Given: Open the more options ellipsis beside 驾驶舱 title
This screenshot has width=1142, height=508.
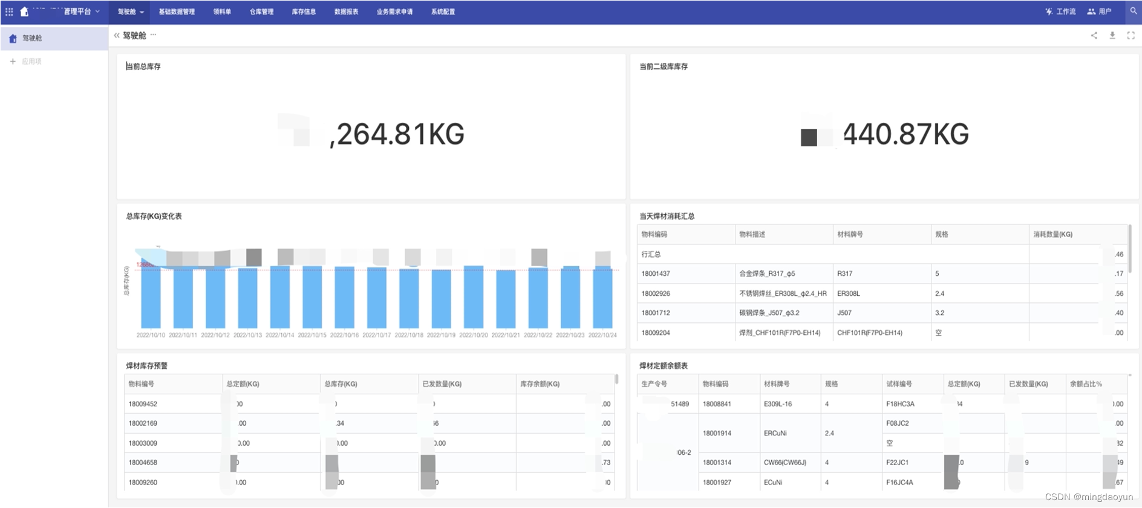Looking at the screenshot, I should 153,35.
